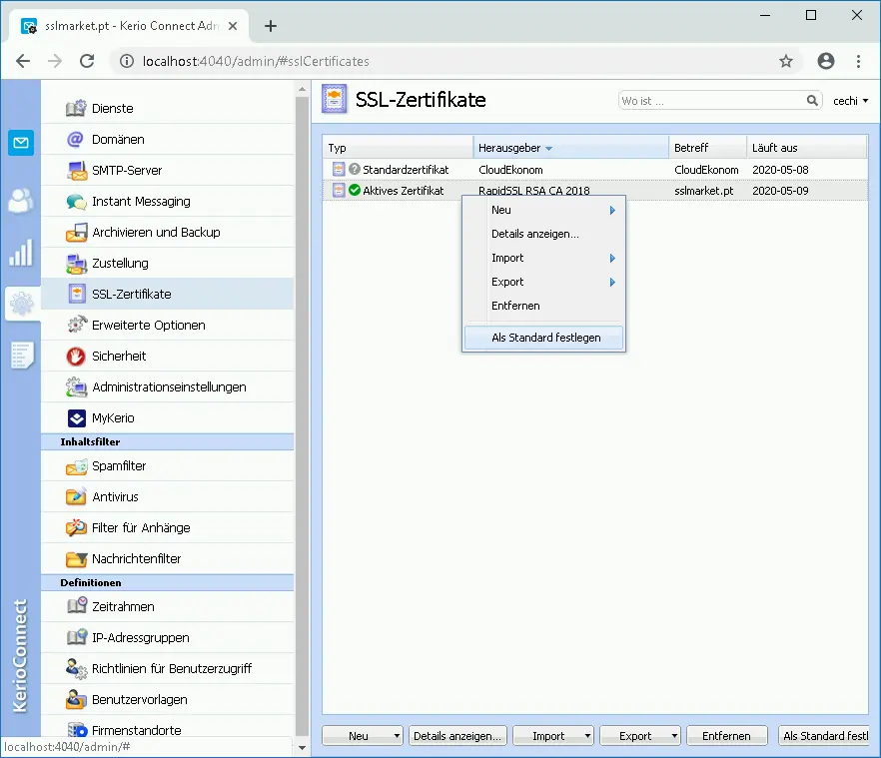Image resolution: width=881 pixels, height=758 pixels.
Task: Select the Spamfilter icon
Action: click(x=76, y=466)
